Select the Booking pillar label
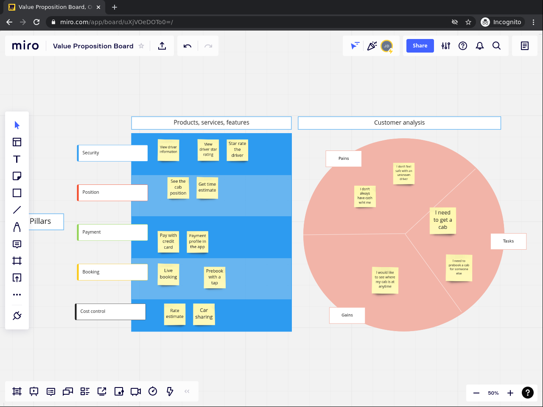 point(112,272)
